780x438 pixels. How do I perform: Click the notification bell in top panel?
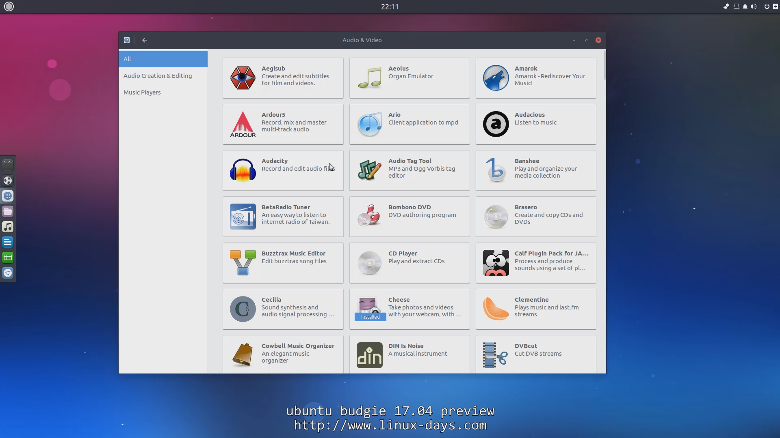[745, 6]
